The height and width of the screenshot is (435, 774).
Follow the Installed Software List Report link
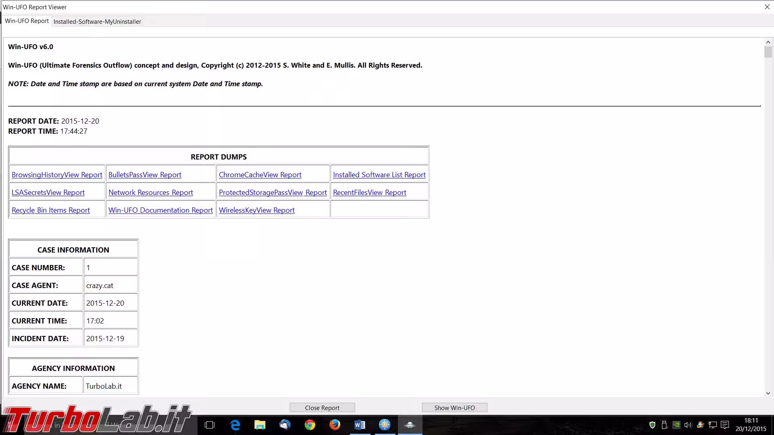pos(379,175)
